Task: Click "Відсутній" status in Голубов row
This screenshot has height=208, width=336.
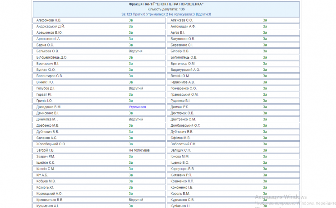Action: [x=136, y=88]
